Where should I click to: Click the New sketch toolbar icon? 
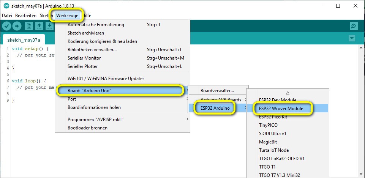click(29, 26)
